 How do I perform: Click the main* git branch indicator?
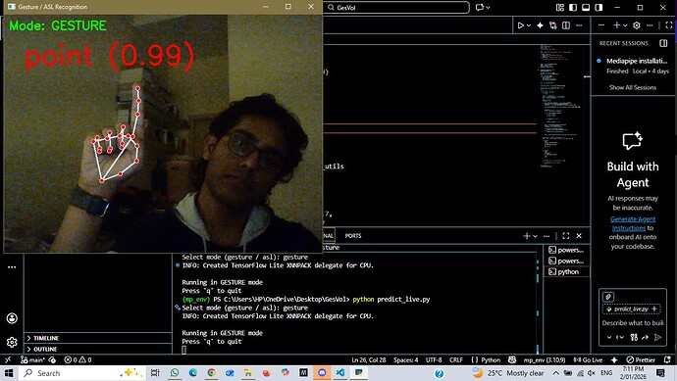click(32, 359)
